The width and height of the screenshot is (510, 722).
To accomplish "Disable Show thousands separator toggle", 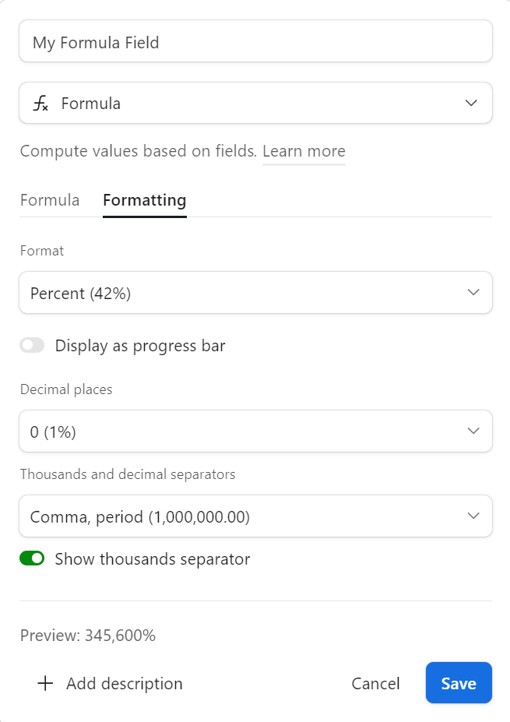I will point(33,558).
